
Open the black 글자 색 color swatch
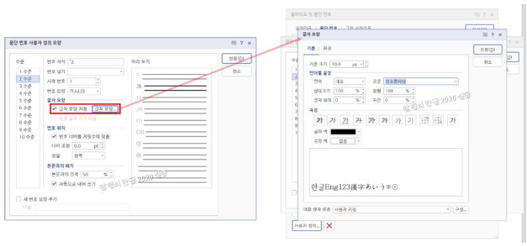pos(345,132)
